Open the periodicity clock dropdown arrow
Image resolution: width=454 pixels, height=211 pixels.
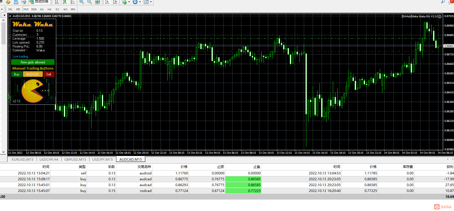click(x=140, y=2)
